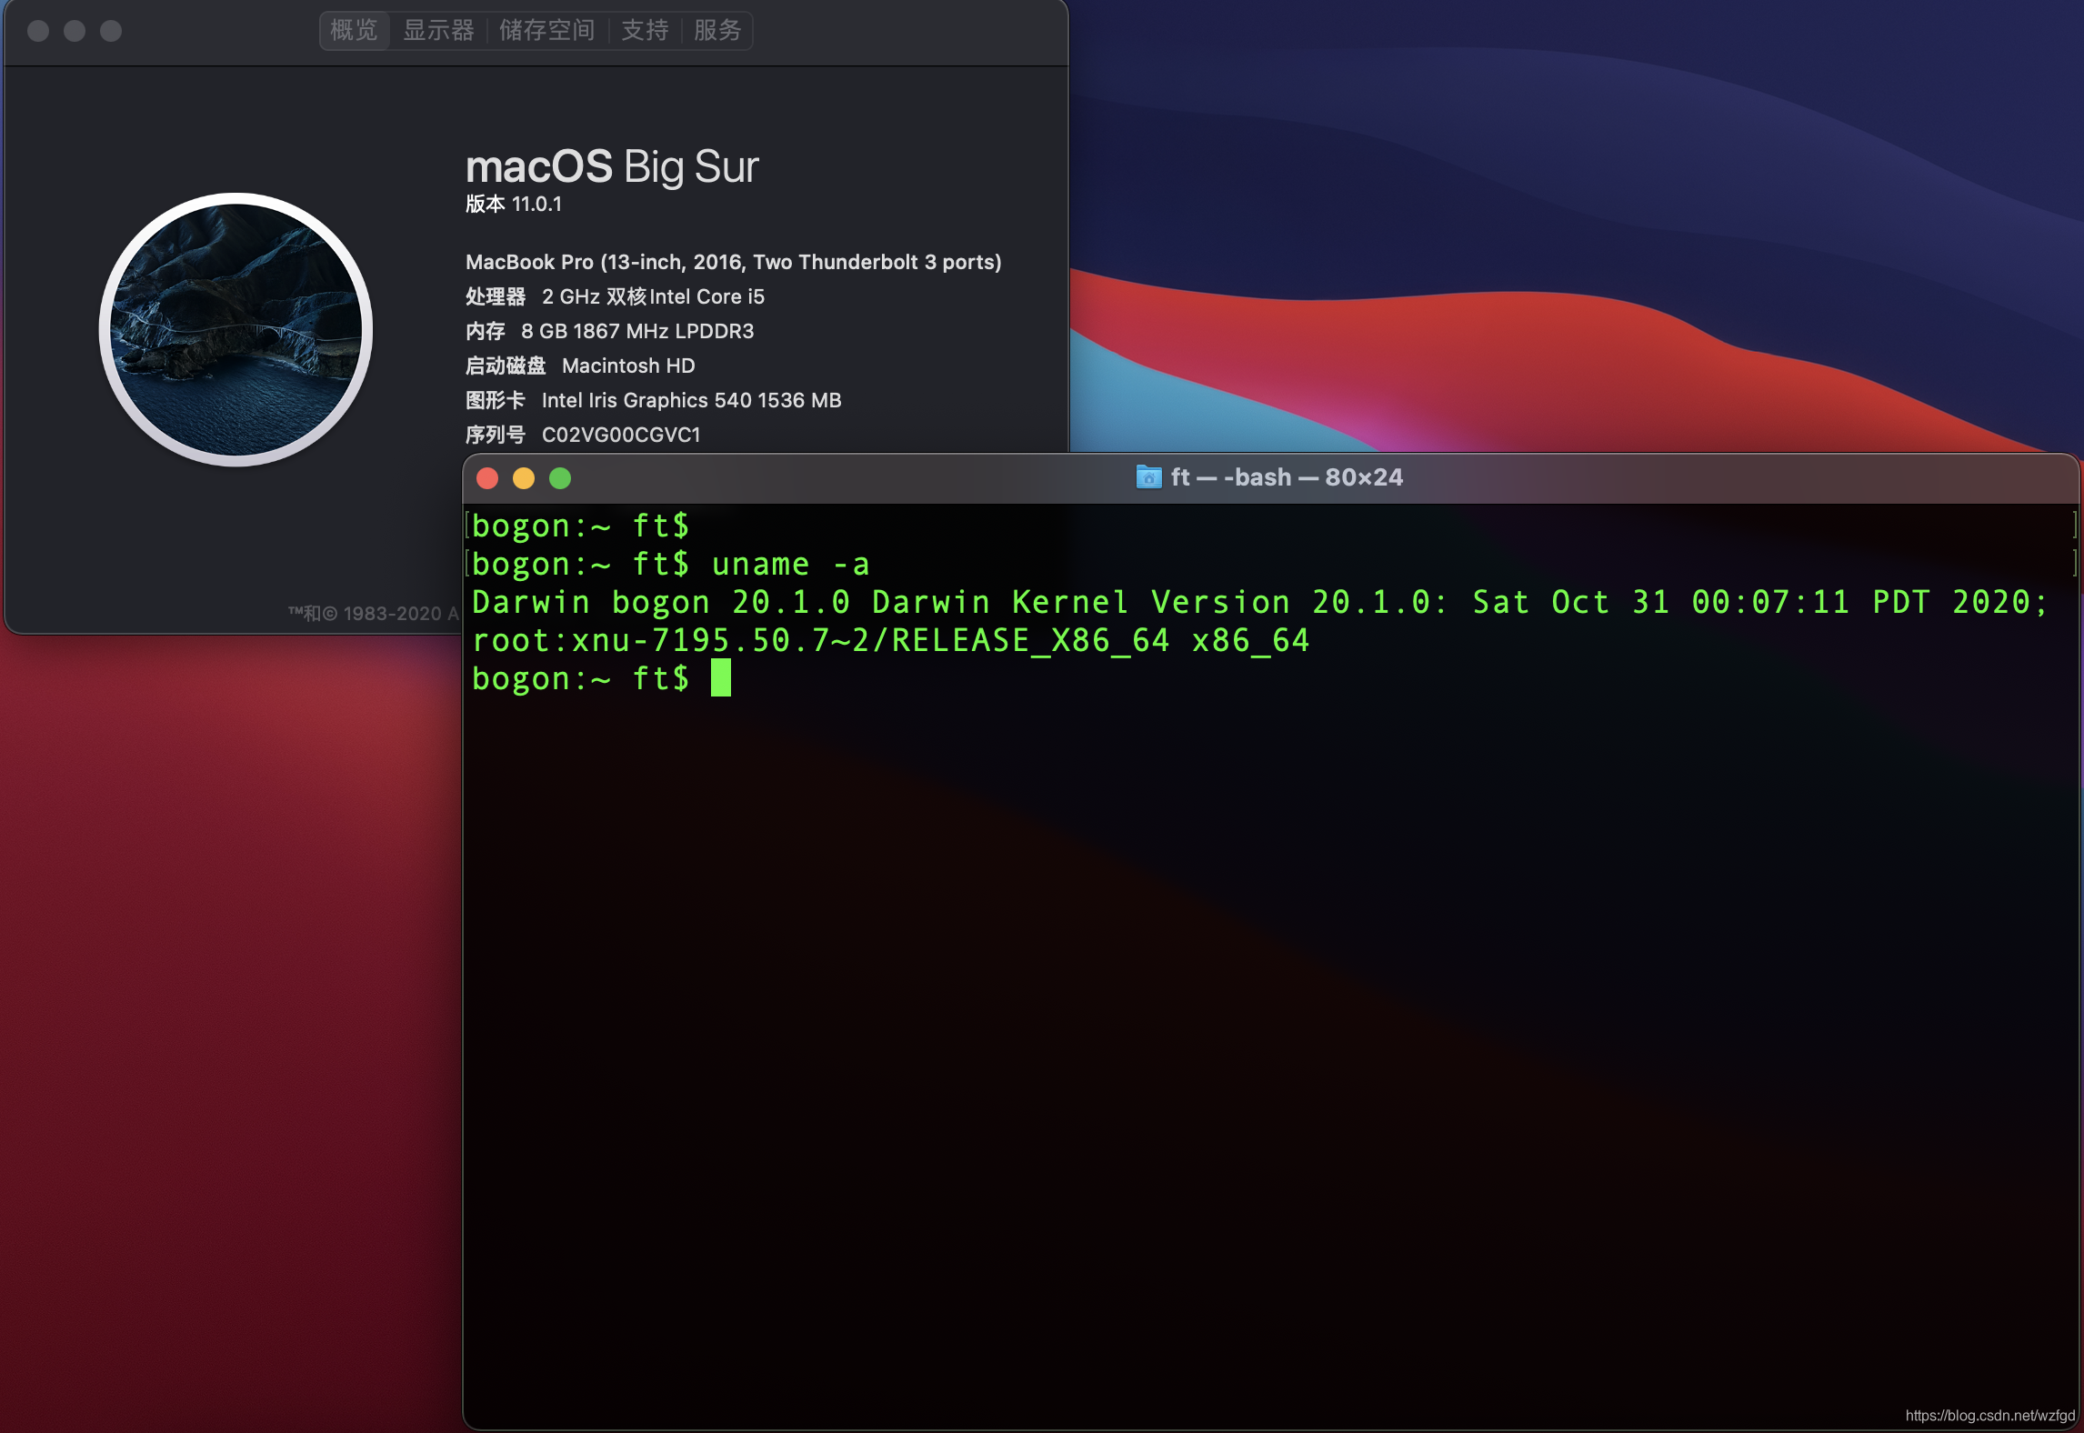Click the Big Sur wallpaper circle image
Image resolution: width=2084 pixels, height=1433 pixels.
pos(235,329)
